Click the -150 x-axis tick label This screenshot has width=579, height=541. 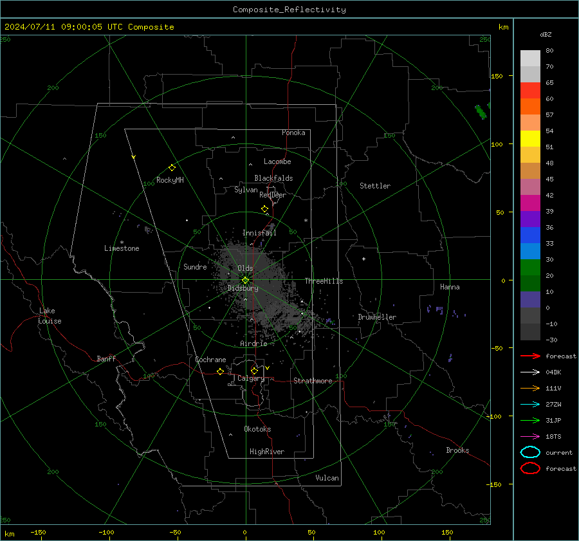click(38, 532)
